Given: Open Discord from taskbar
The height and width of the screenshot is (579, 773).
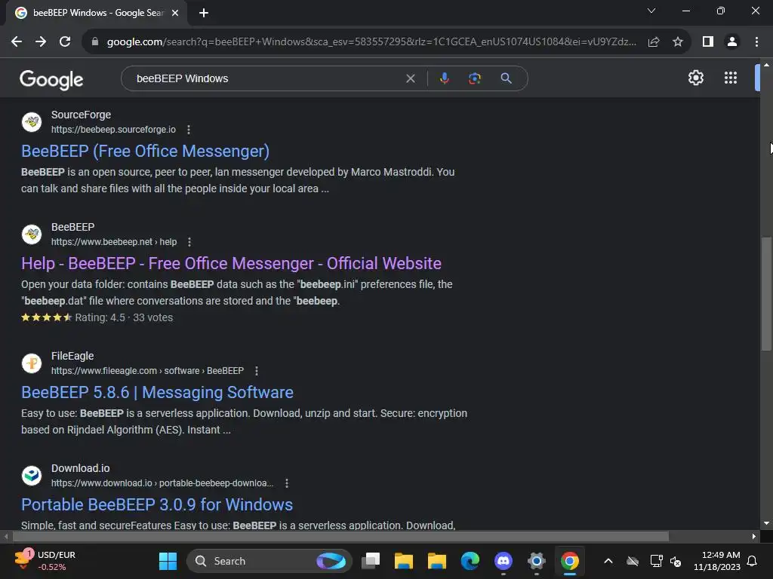Looking at the screenshot, I should click(x=503, y=561).
